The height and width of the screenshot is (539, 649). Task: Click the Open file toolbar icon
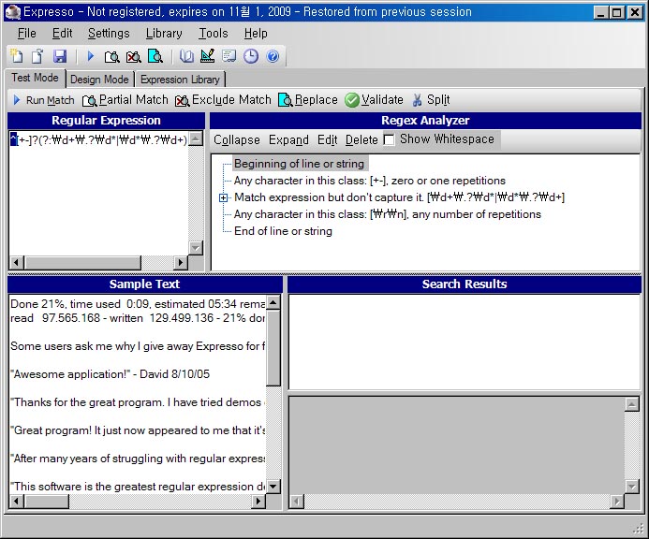(37, 57)
